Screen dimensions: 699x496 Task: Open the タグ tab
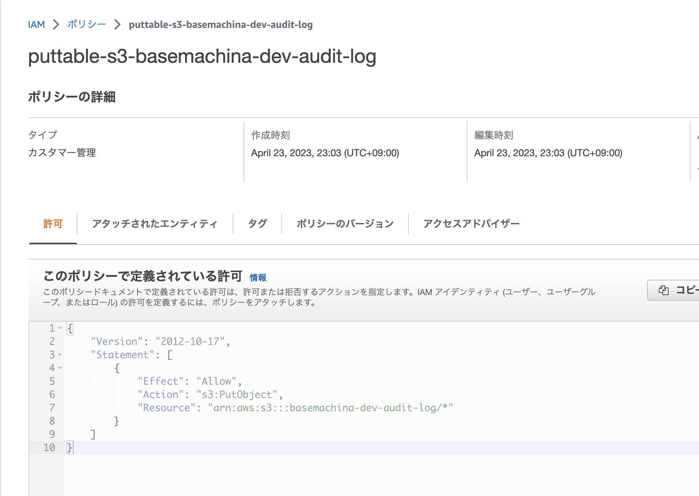[257, 224]
